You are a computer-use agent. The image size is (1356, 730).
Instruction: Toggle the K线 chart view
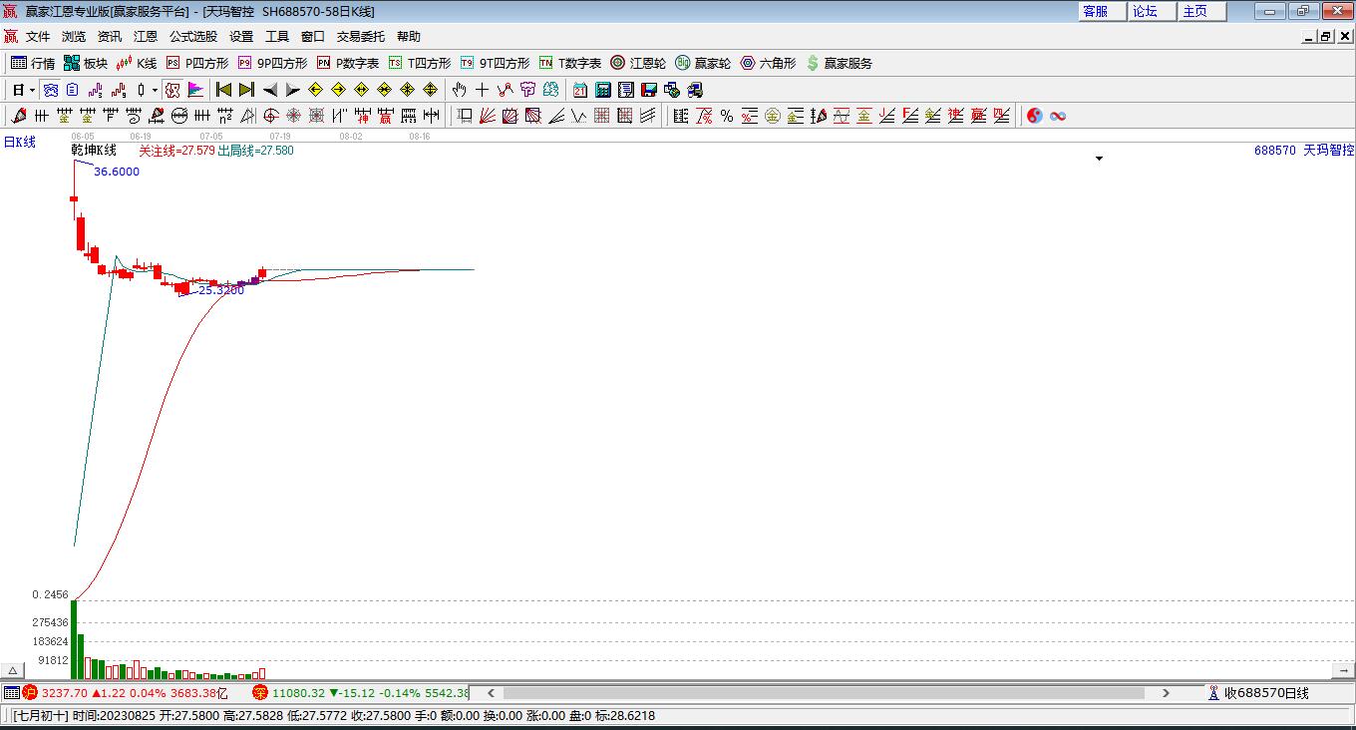pyautogui.click(x=137, y=63)
